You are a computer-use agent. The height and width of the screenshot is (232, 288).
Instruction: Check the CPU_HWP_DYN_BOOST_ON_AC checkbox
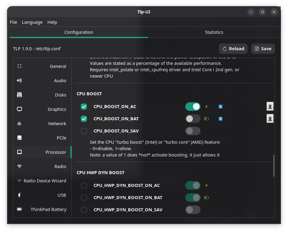click(84, 185)
